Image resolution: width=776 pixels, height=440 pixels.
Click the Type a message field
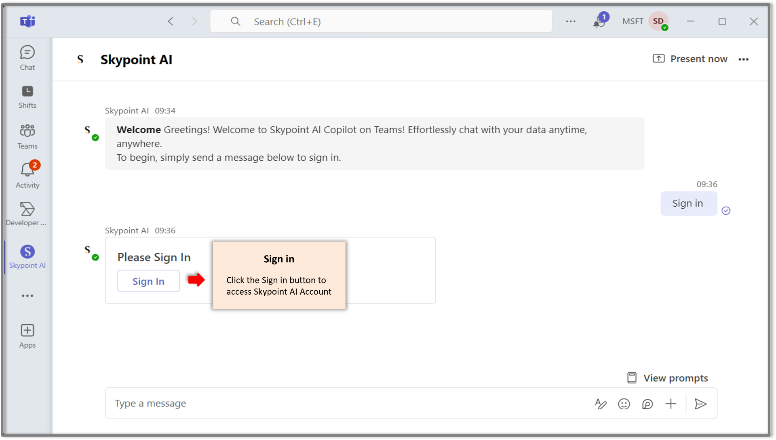[348, 403]
